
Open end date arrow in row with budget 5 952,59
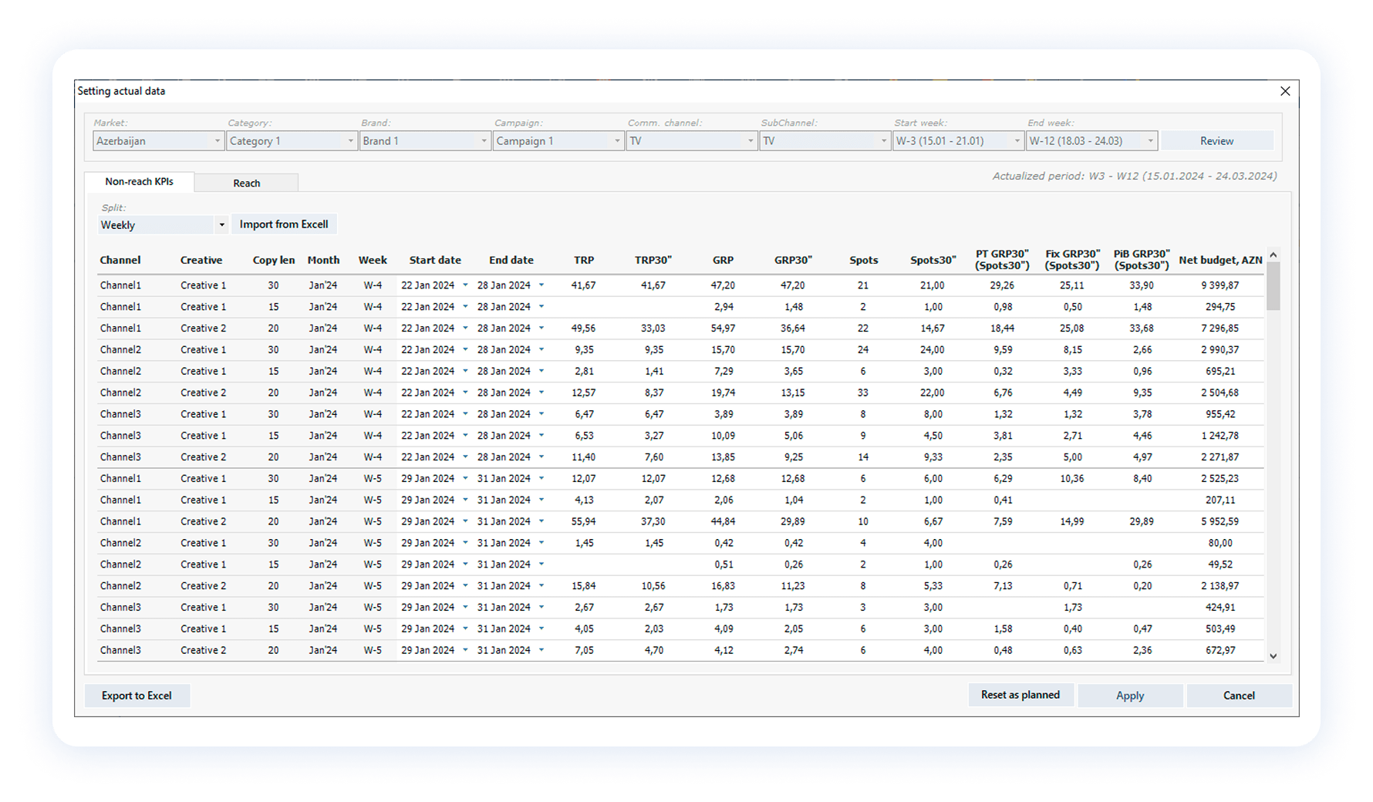click(x=541, y=522)
